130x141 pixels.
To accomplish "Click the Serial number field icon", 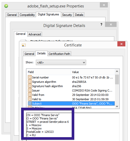I will (x=30, y=77).
